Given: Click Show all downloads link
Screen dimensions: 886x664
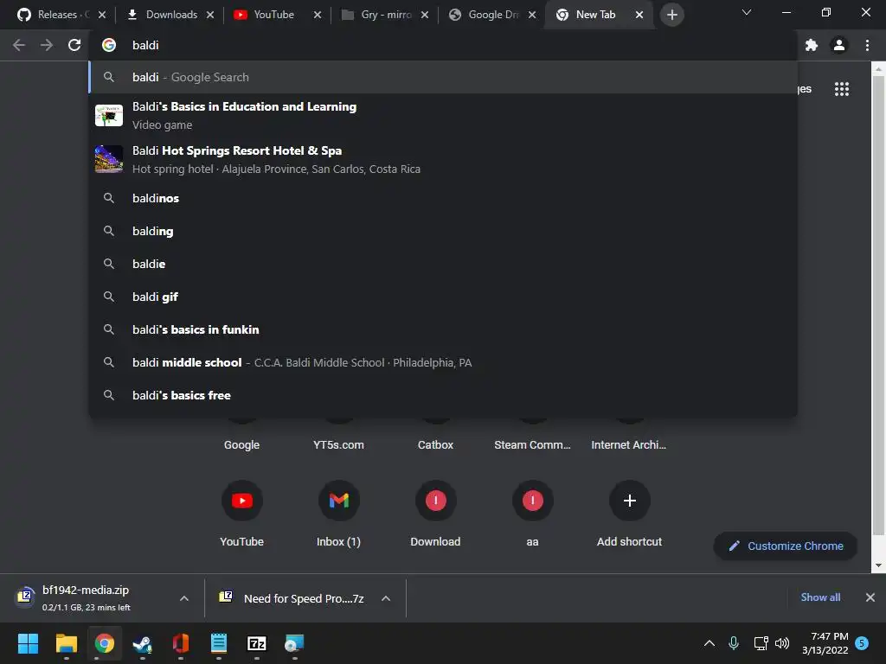Looking at the screenshot, I should tap(820, 597).
